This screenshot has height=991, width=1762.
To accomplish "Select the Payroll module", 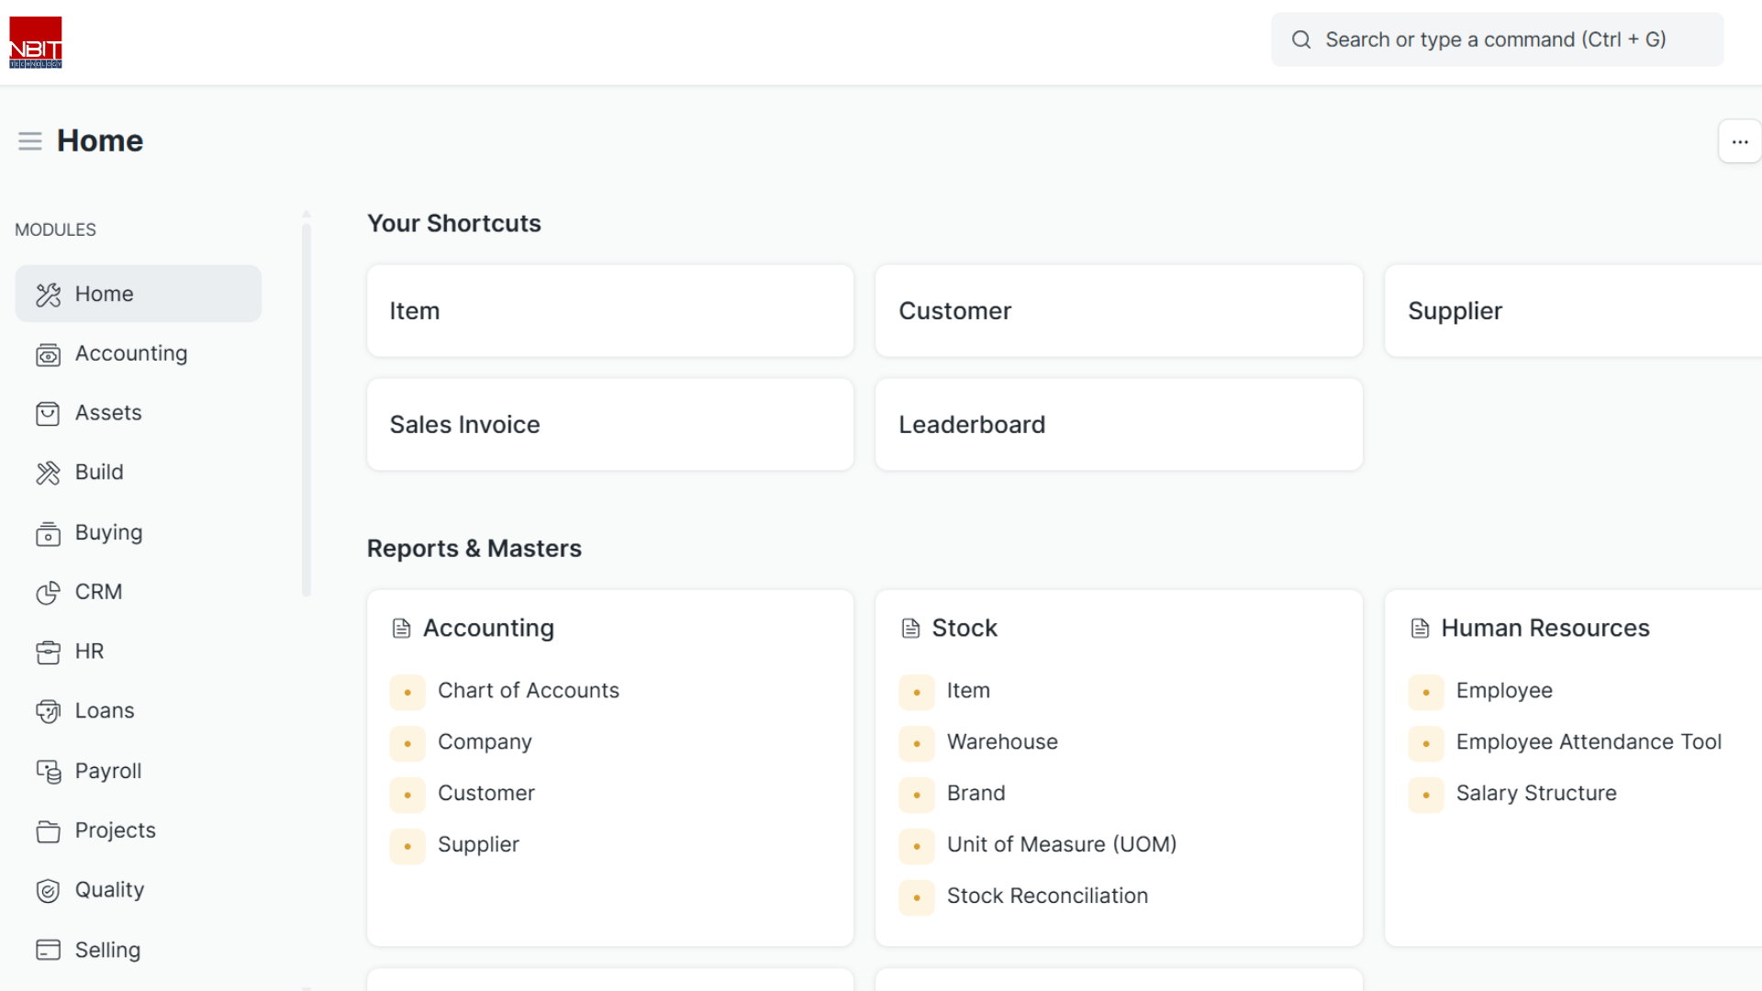I will click(108, 771).
